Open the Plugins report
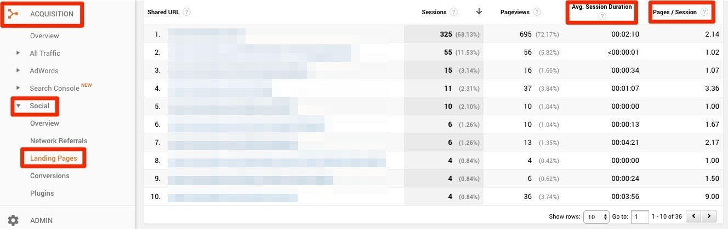Image resolution: width=728 pixels, height=229 pixels. pos(42,193)
